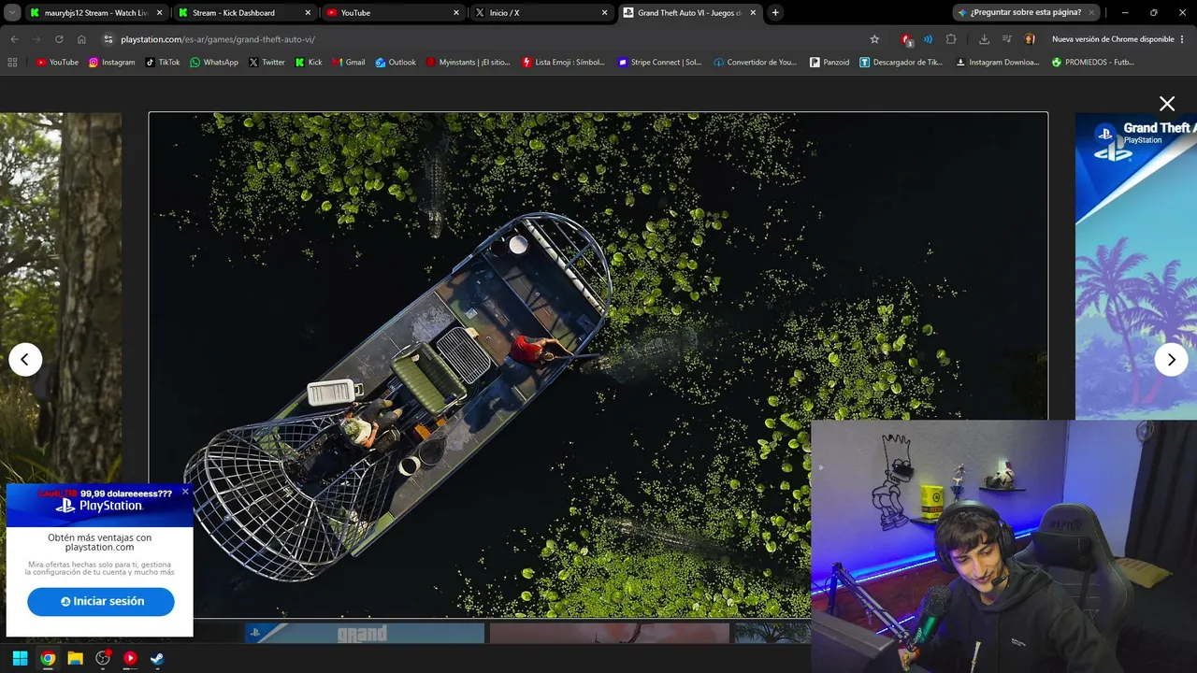Open the Windows Start menu
The image size is (1197, 673).
click(20, 658)
